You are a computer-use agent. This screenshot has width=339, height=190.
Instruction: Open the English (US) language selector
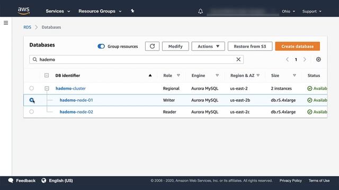(61, 180)
